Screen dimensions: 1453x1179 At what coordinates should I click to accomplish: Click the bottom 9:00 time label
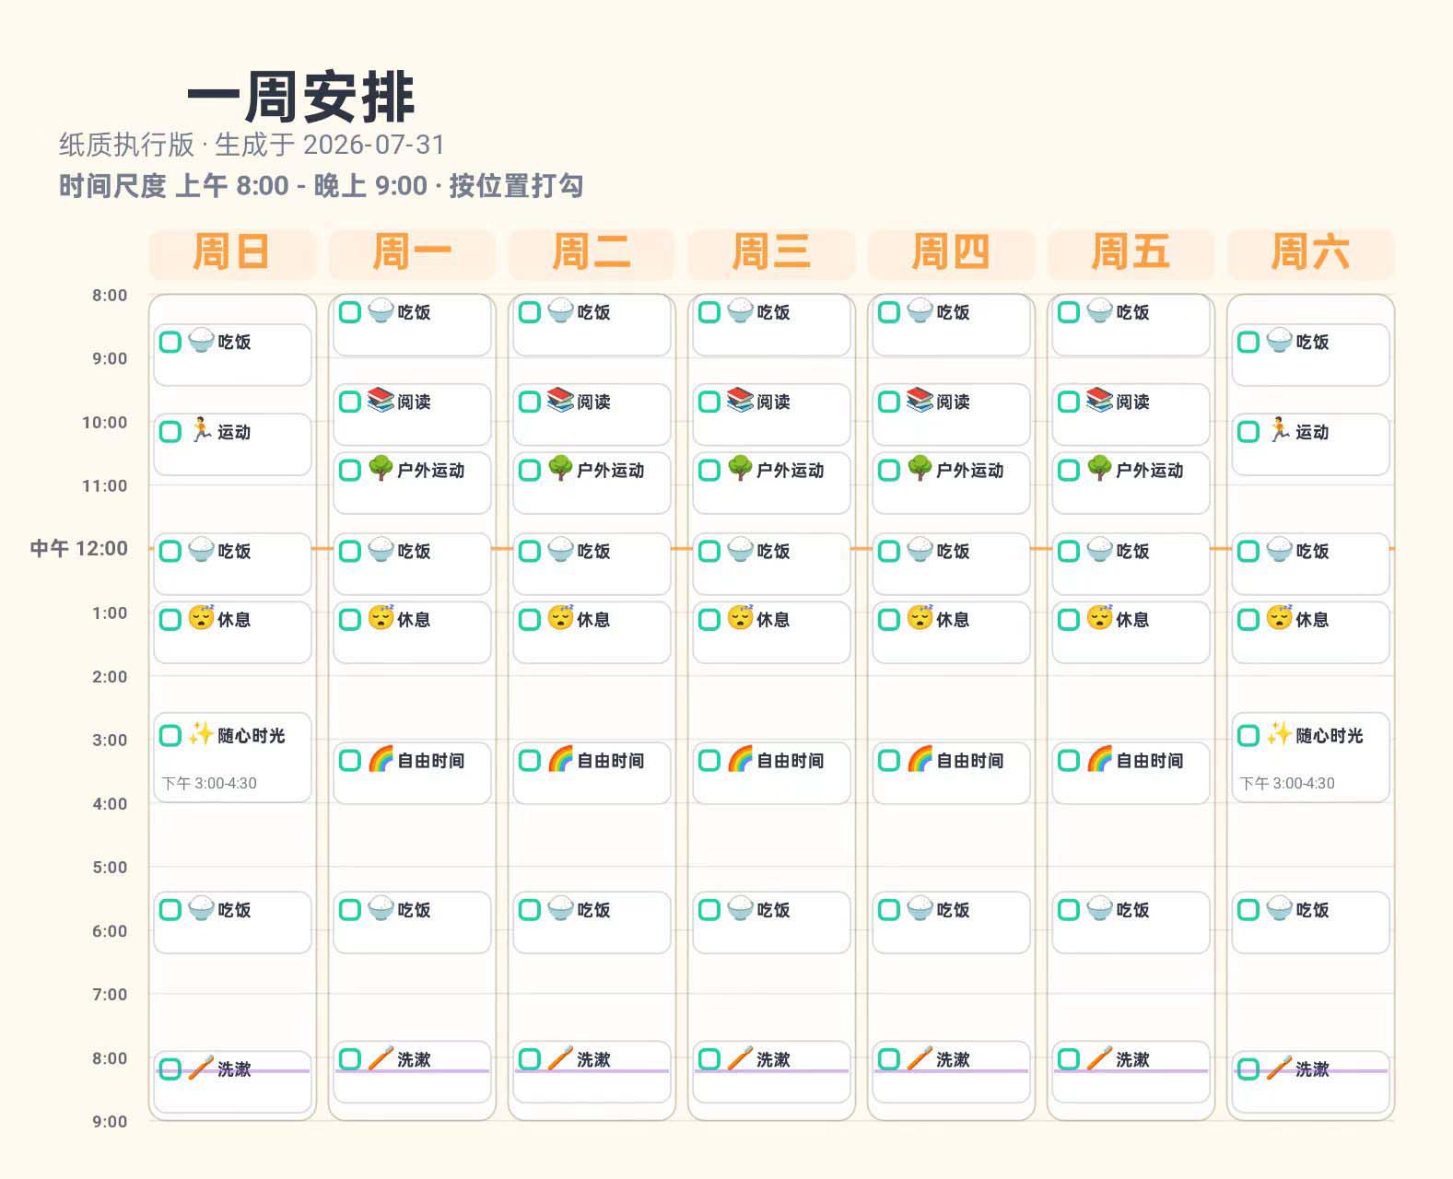[x=110, y=1121]
